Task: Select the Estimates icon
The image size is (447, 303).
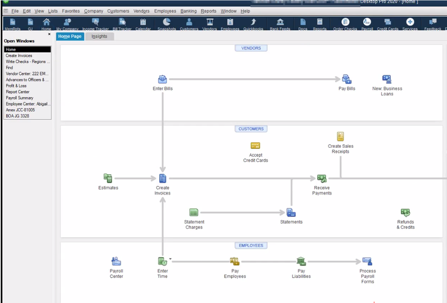Action: [x=108, y=179]
